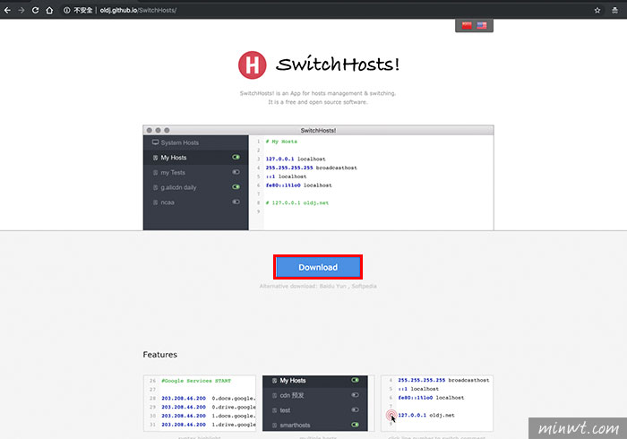Click the '#Google Services START' line
The width and height of the screenshot is (627, 439).
196,381
